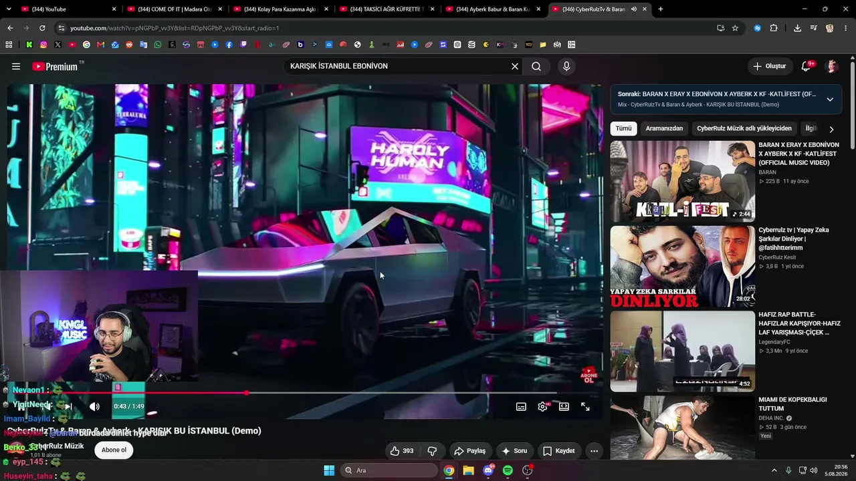Open the Extensions puzzle menu

click(774, 28)
